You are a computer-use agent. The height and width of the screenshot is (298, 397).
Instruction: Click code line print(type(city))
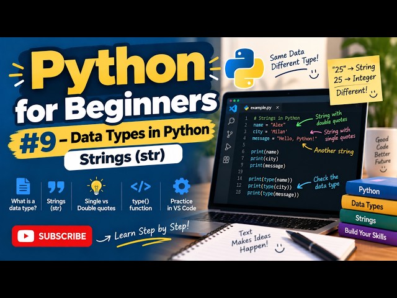coord(270,187)
